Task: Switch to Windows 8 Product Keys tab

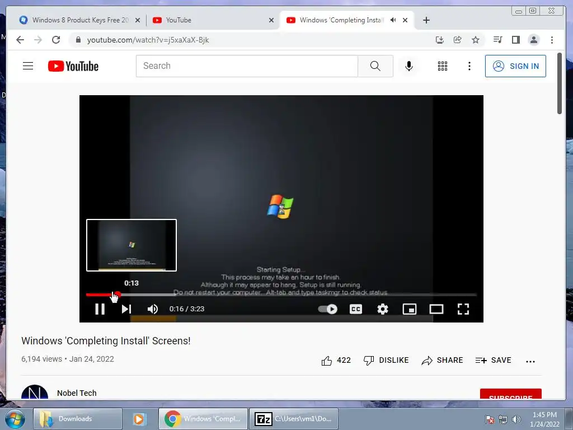Action: point(75,20)
